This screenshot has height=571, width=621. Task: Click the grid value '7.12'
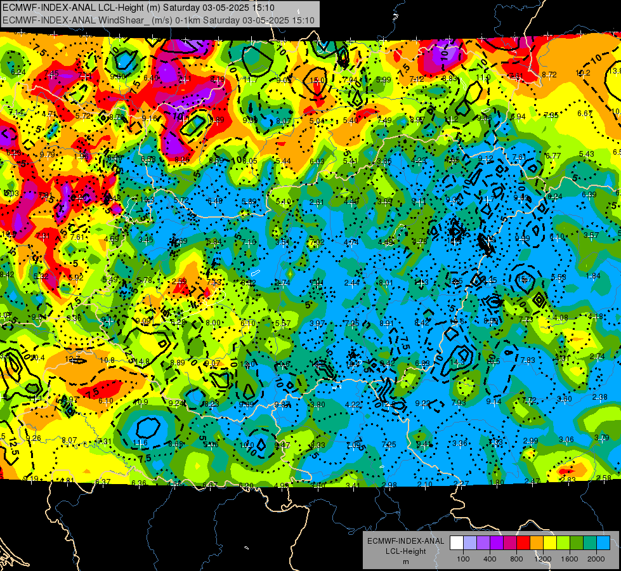417,79
